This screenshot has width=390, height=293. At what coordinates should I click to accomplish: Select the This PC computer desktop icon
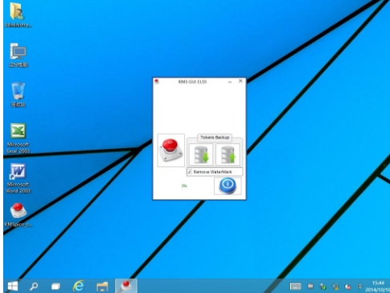click(x=18, y=55)
